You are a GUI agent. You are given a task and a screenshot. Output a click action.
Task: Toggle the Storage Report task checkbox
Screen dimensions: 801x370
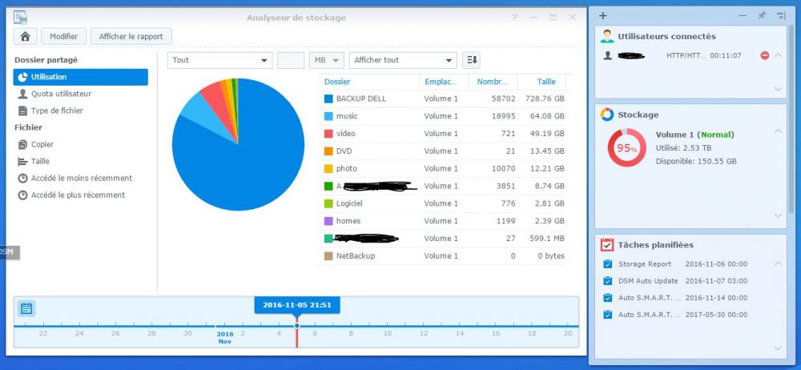click(607, 264)
